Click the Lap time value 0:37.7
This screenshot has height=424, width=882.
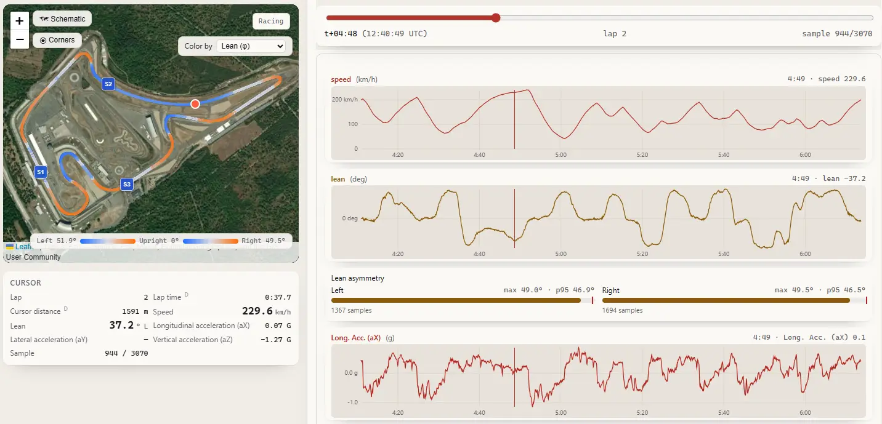[x=278, y=297]
